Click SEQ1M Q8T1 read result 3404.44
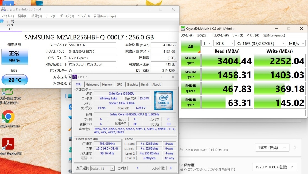The image size is (308, 174). (227, 61)
